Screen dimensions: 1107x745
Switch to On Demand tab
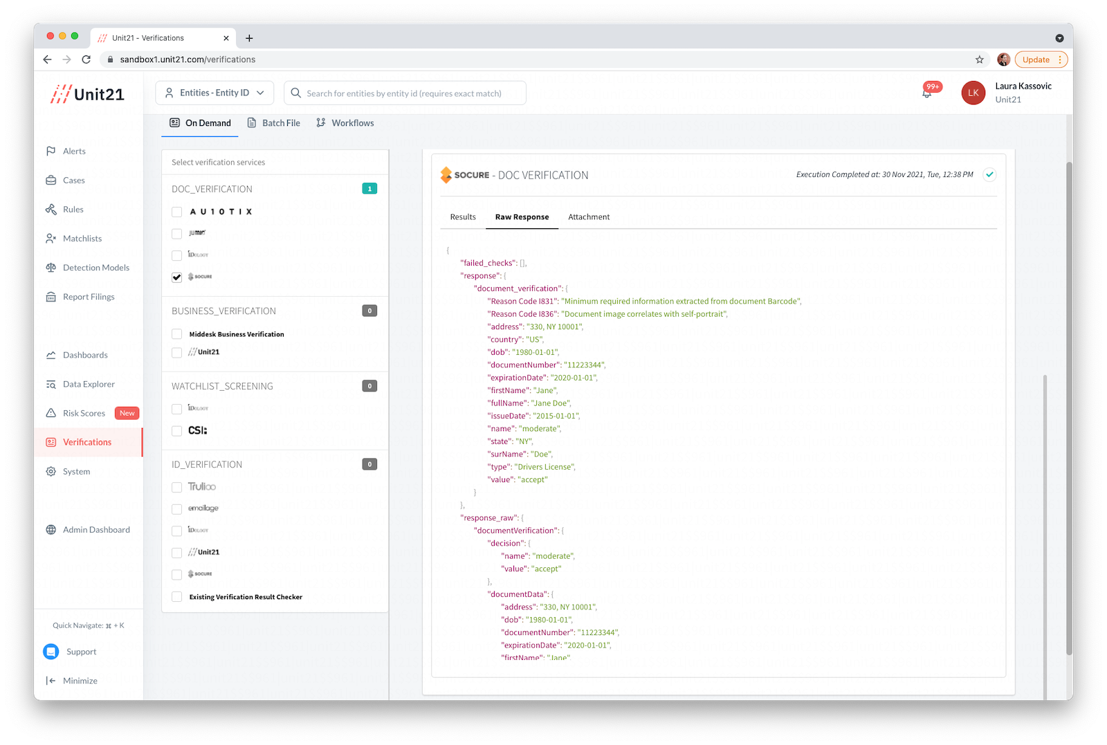pos(201,123)
